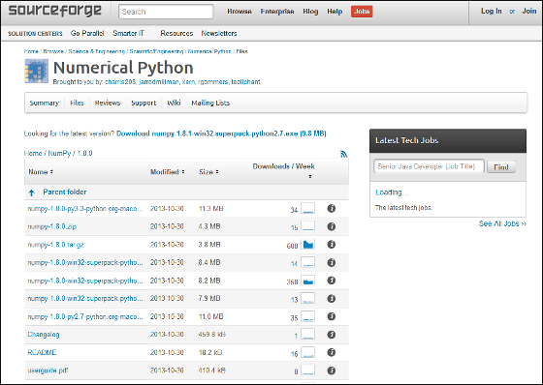
Task: Click the NumPy breadcrumb folder link
Action: [59, 153]
